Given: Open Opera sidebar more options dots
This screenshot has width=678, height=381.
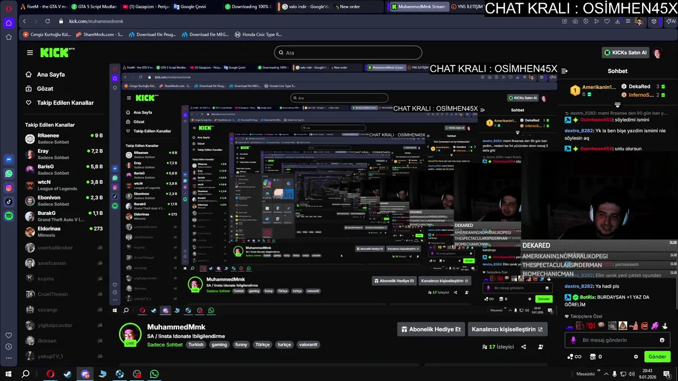Looking at the screenshot, I should (x=8, y=358).
